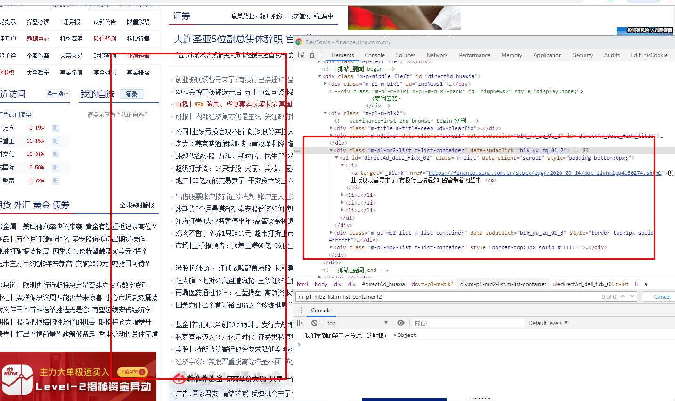The width and height of the screenshot is (675, 401).
Task: Open the Security tab
Action: point(583,55)
